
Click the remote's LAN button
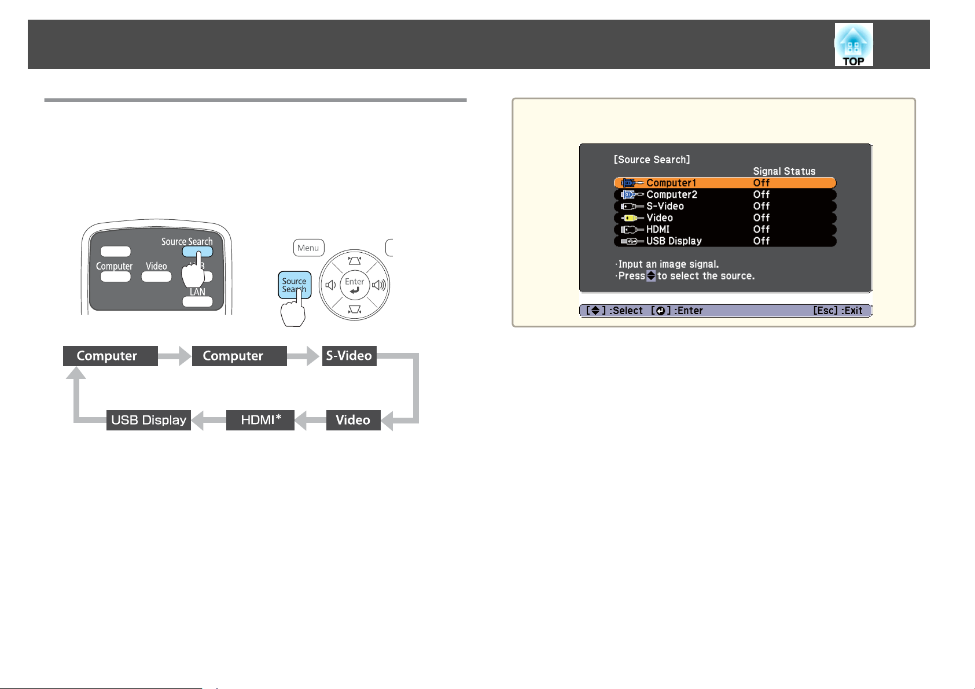197,301
